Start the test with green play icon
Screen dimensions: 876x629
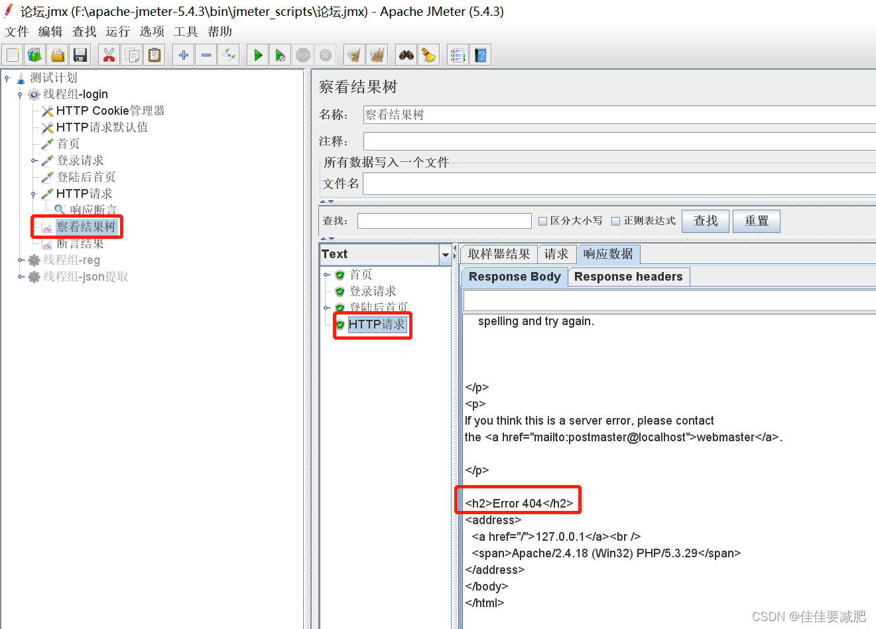click(258, 55)
